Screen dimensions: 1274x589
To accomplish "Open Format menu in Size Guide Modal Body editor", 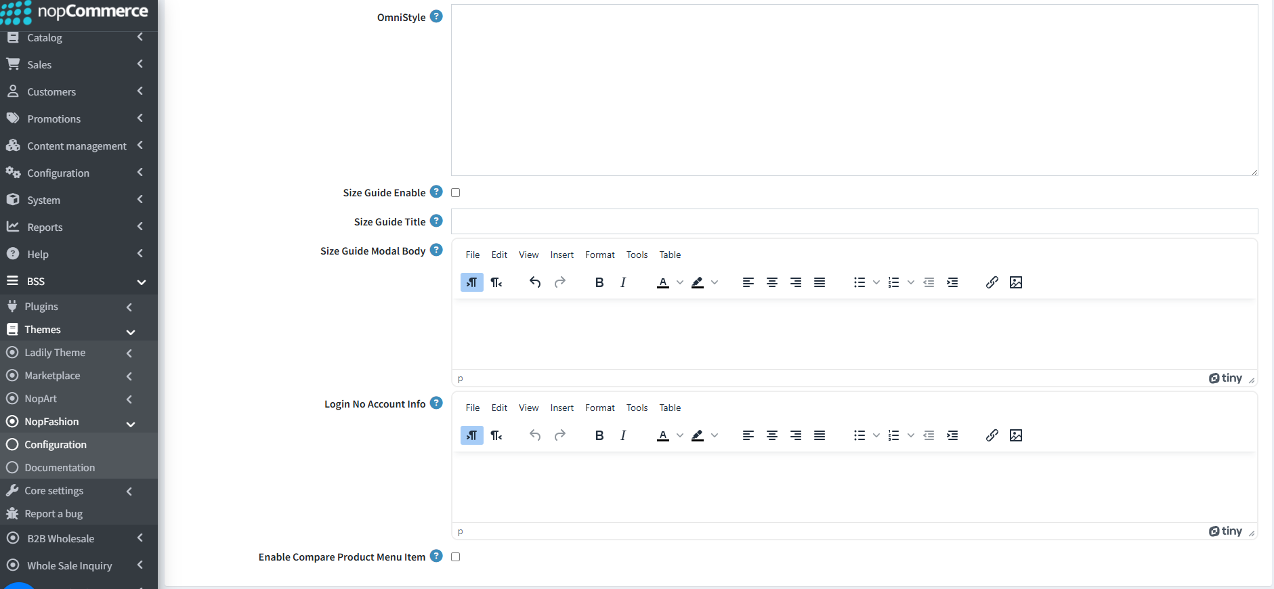I will click(600, 255).
